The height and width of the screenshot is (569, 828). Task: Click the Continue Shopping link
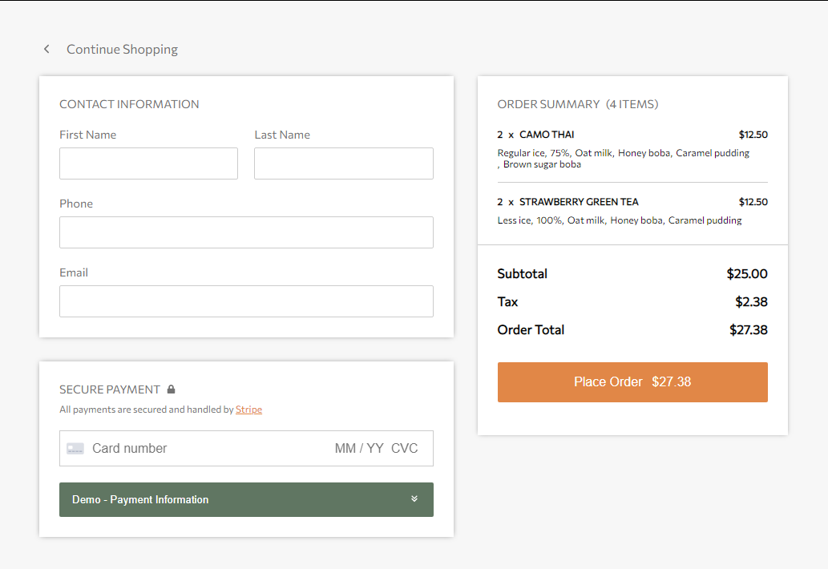coord(121,49)
